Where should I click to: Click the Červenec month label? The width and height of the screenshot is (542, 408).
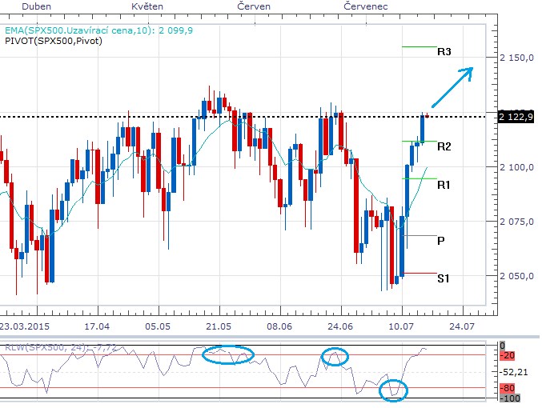(366, 6)
